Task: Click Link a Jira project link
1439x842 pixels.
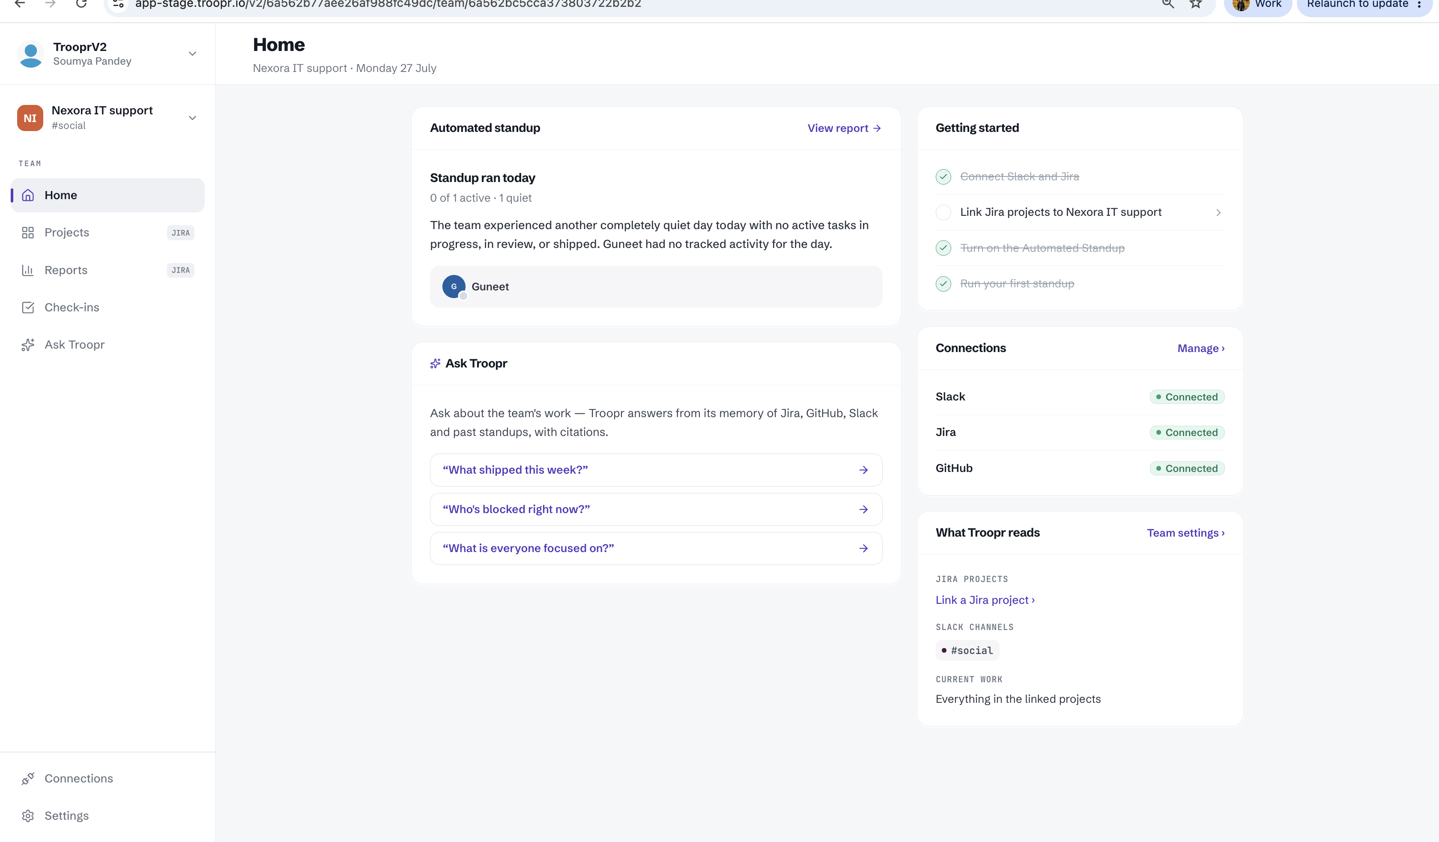Action: tap(985, 600)
